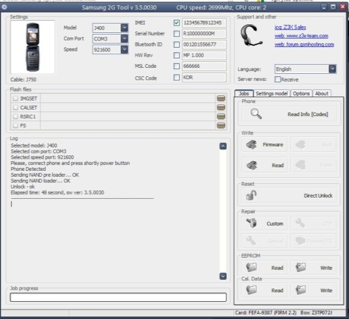Click EEPROM Write button
This screenshot has height=319, width=349.
pos(314,268)
